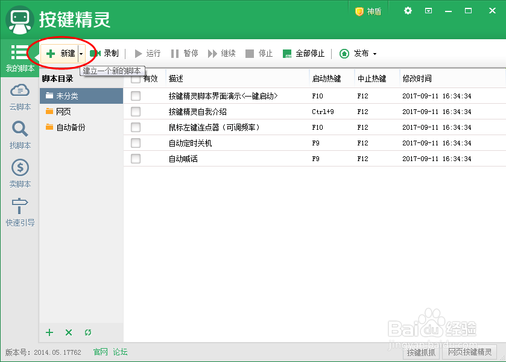Viewport: 506px width, 362px height.
Task: Click the 描述 column header
Action: (238, 78)
